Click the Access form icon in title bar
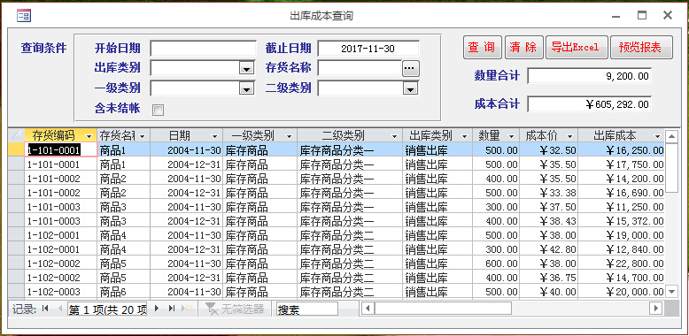 point(24,16)
